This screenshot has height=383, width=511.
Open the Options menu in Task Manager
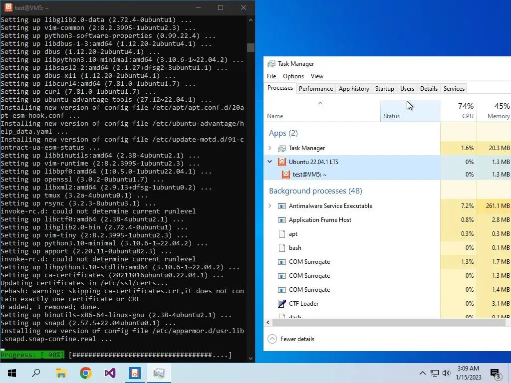click(293, 76)
